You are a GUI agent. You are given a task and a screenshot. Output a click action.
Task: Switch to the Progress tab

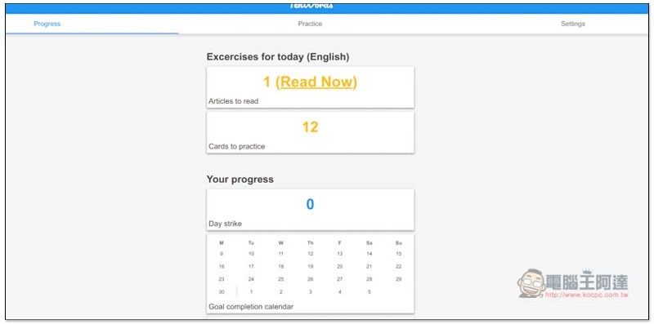point(47,24)
